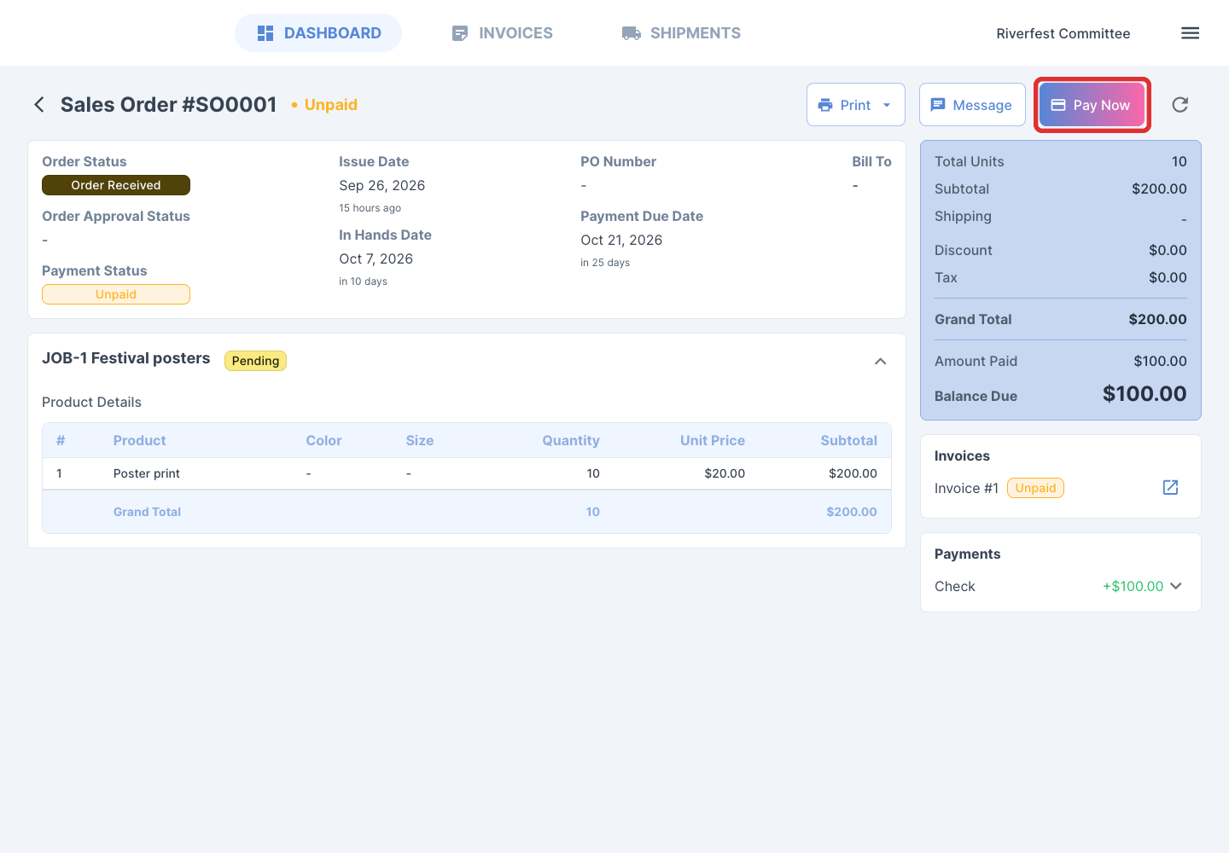Viewport: 1229px width, 853px height.
Task: Click the Order Received status badge
Action: pos(116,185)
